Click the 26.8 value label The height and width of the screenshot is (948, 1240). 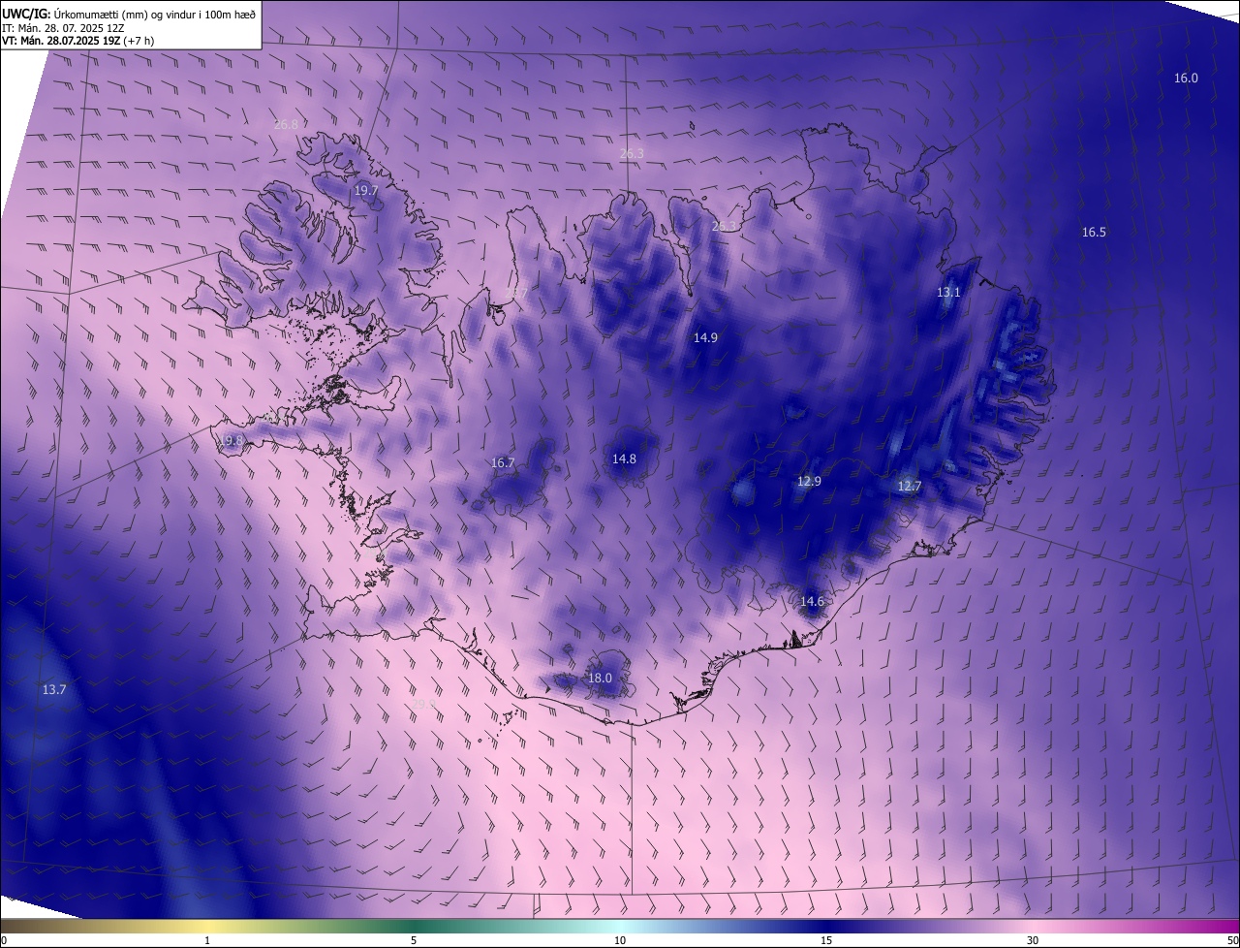(287, 124)
